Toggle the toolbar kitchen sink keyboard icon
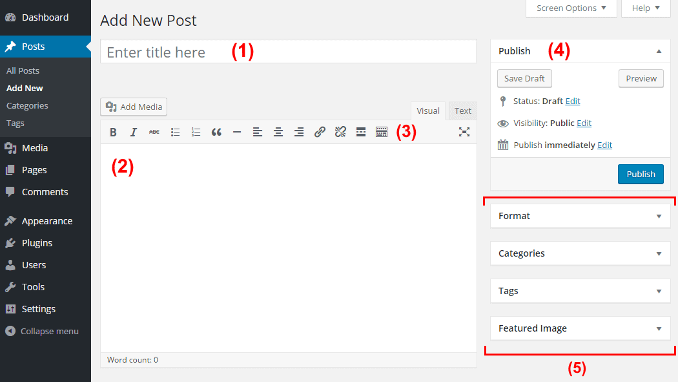 coord(382,132)
